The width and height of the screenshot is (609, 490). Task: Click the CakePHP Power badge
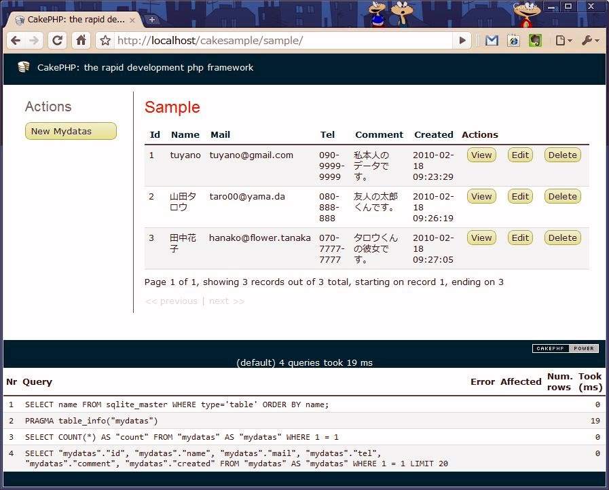click(565, 348)
